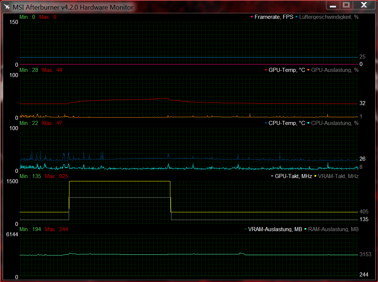The width and height of the screenshot is (378, 282).
Task: Click the current GPU clock reading 135
Action: [x=364, y=219]
